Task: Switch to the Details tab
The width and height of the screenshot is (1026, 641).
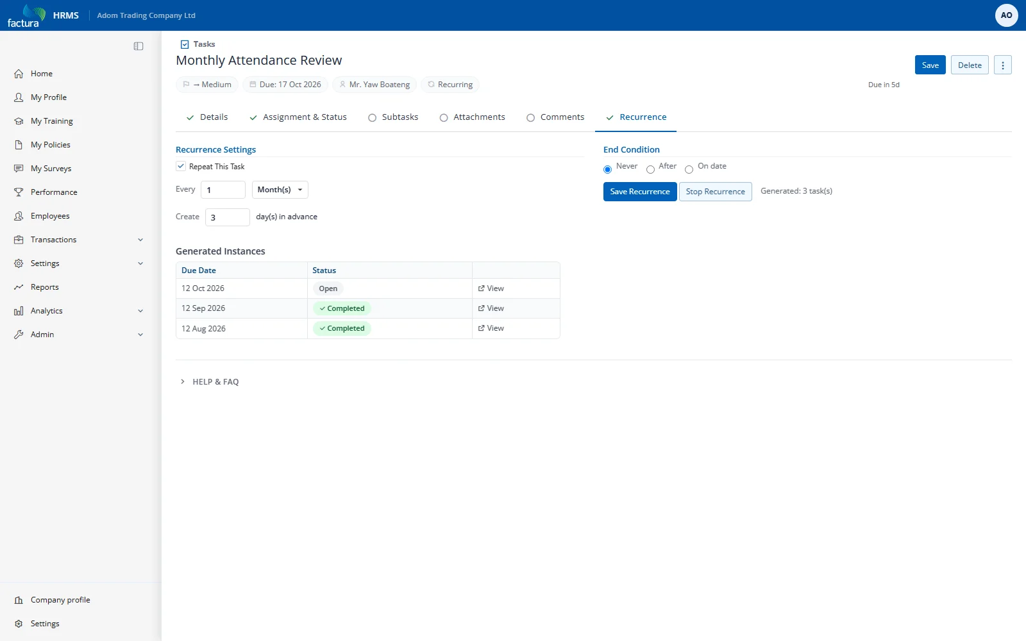Action: coord(206,117)
